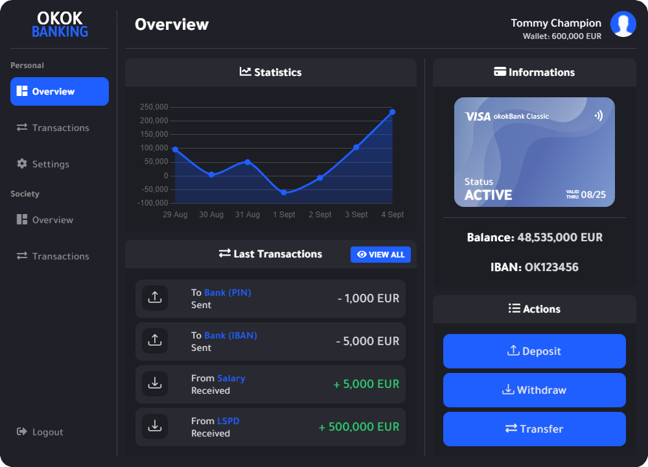Click the contactless payment icon on the Visa card
The width and height of the screenshot is (648, 467).
(x=599, y=115)
